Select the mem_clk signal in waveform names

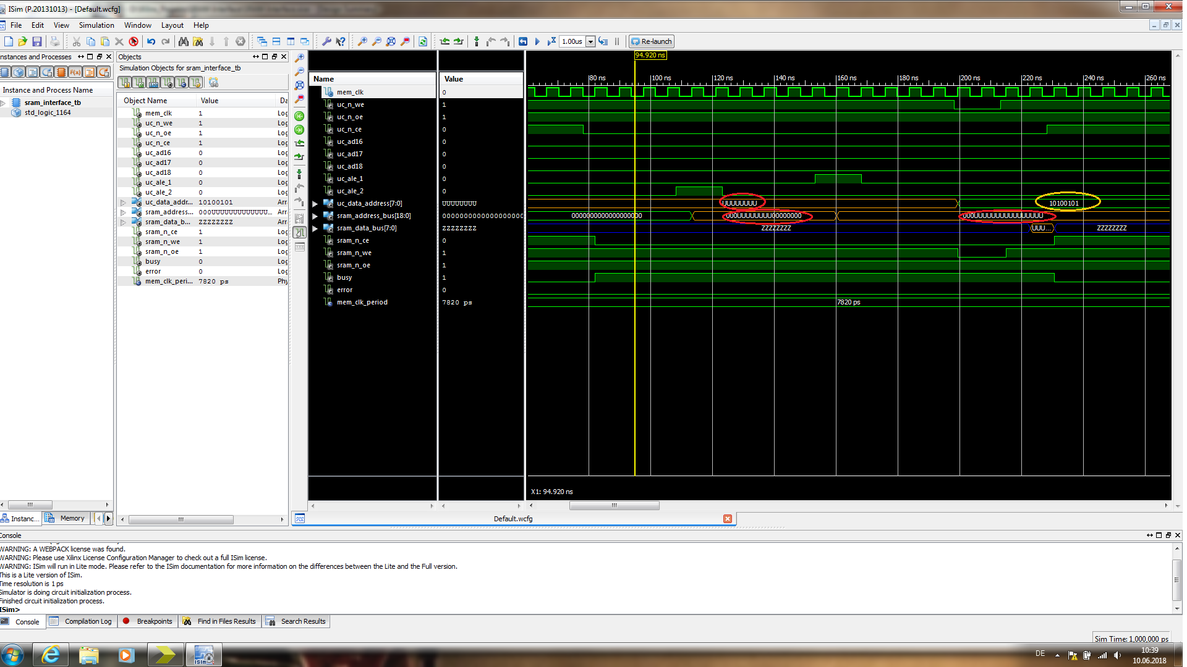click(x=350, y=92)
